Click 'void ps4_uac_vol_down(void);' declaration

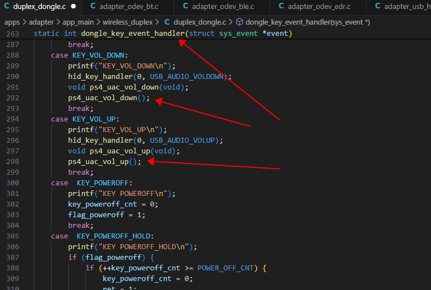pos(128,87)
